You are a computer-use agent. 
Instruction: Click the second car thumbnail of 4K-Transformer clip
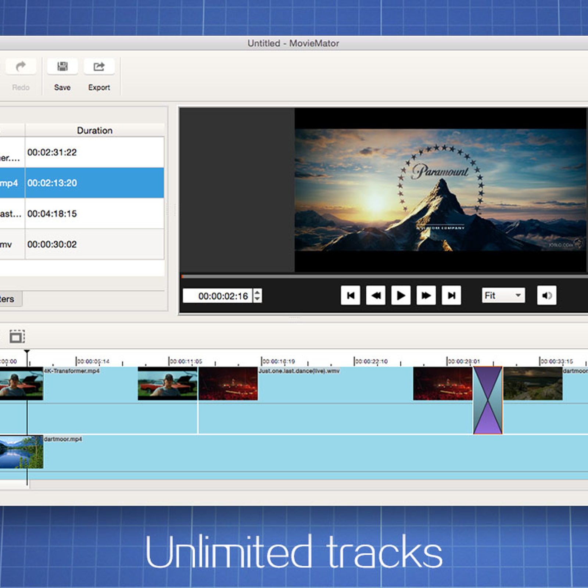(x=168, y=384)
